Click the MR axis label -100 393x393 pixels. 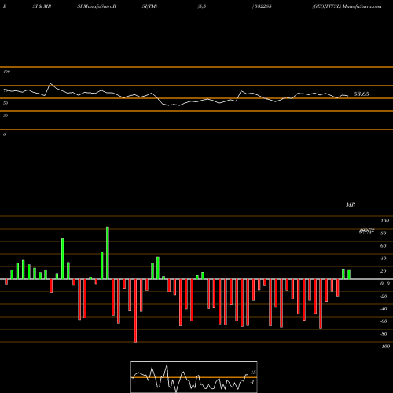click(385, 347)
